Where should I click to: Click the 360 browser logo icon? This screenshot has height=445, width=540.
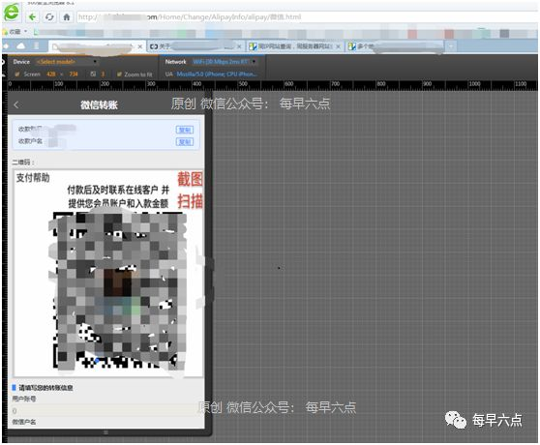tap(12, 13)
